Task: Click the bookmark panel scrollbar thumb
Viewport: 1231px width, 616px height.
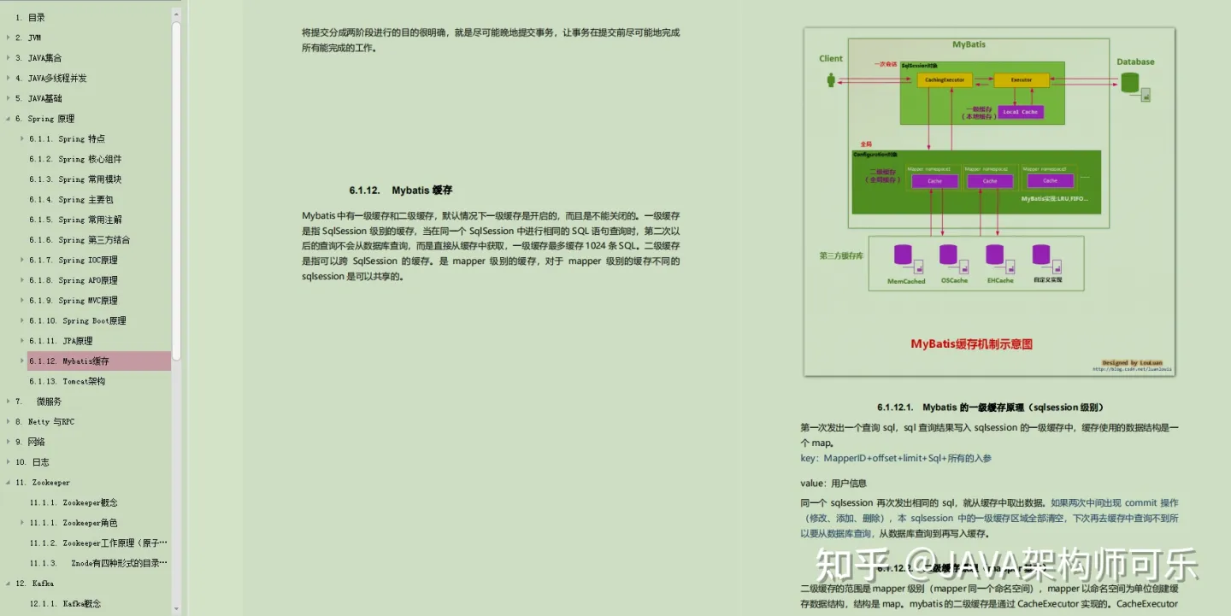Action: (176, 190)
